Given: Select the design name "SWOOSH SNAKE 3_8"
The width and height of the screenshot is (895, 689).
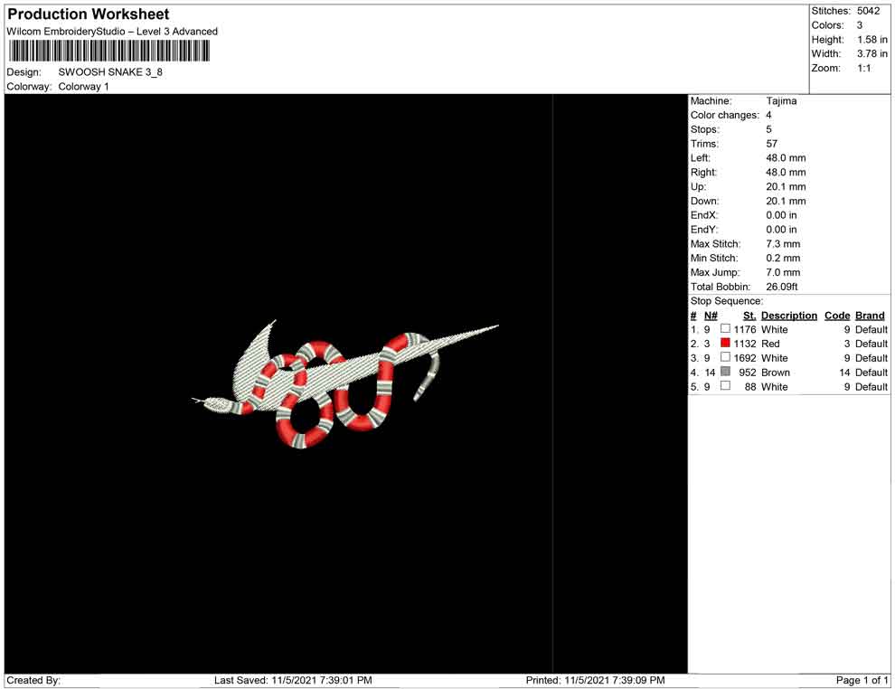Looking at the screenshot, I should pos(110,72).
